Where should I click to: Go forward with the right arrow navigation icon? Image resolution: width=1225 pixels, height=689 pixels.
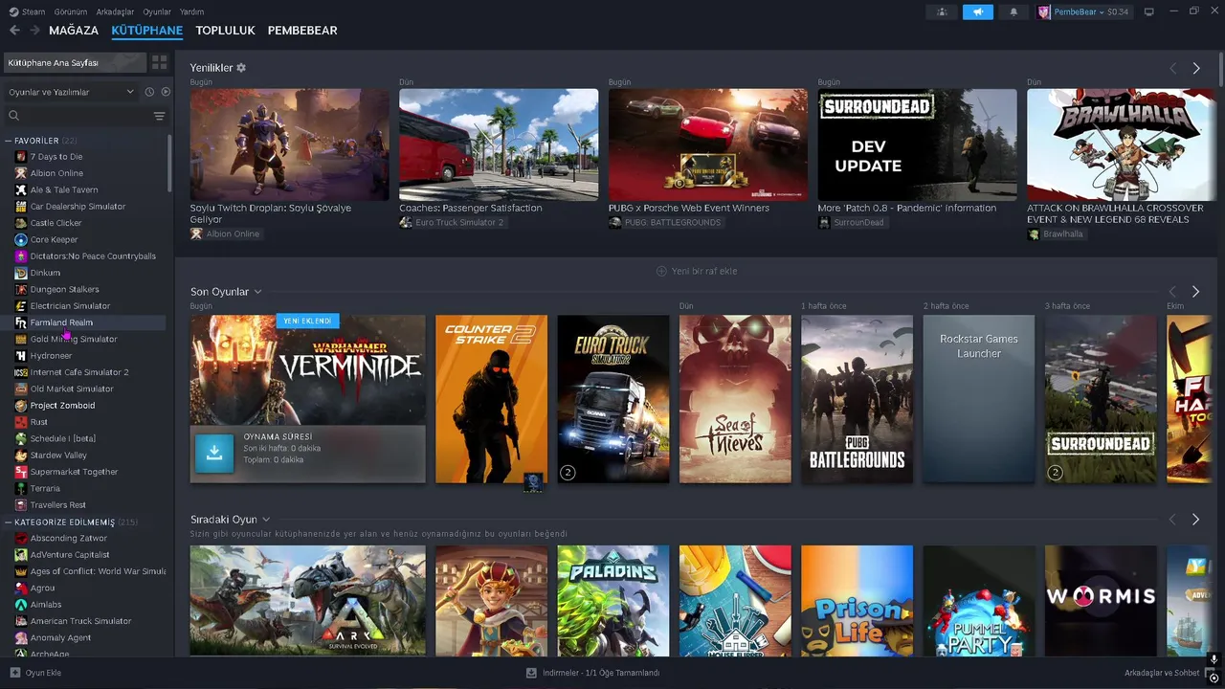pos(34,31)
